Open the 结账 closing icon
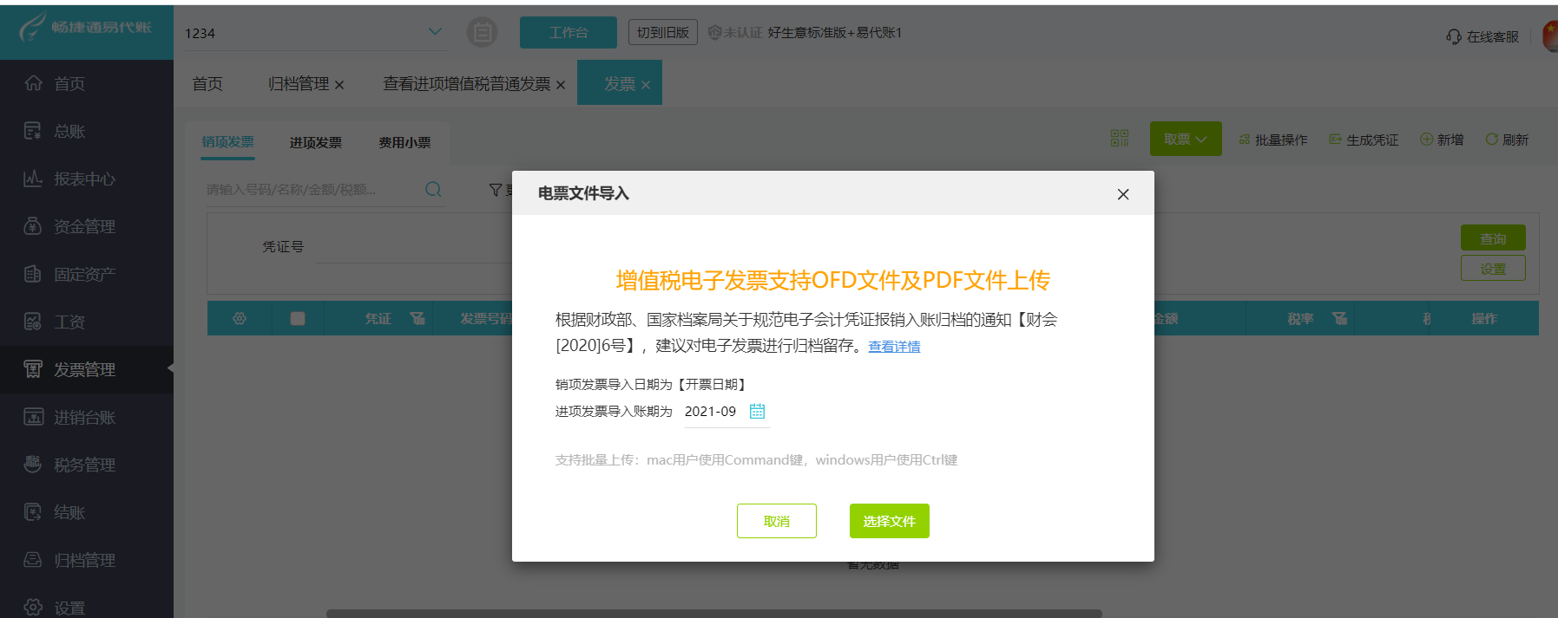1558x618 pixels. click(x=33, y=512)
